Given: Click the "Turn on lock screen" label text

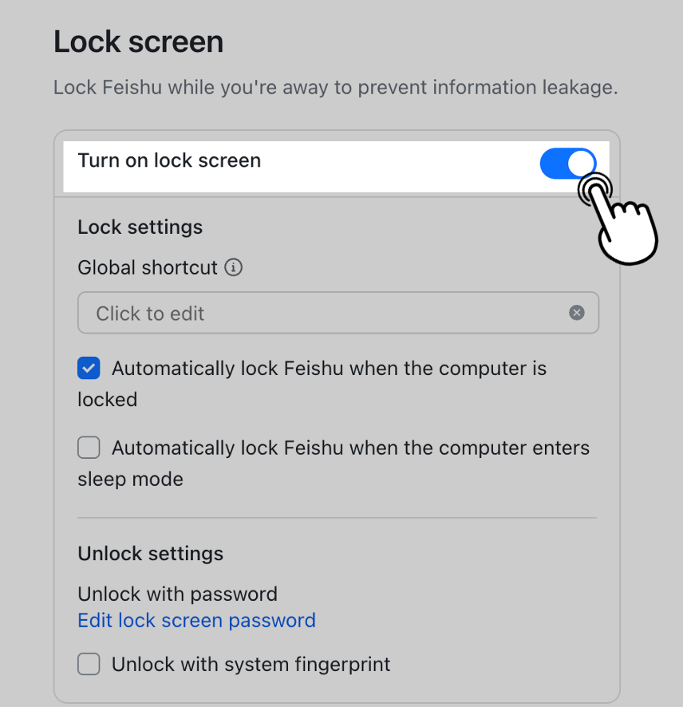Looking at the screenshot, I should [169, 160].
